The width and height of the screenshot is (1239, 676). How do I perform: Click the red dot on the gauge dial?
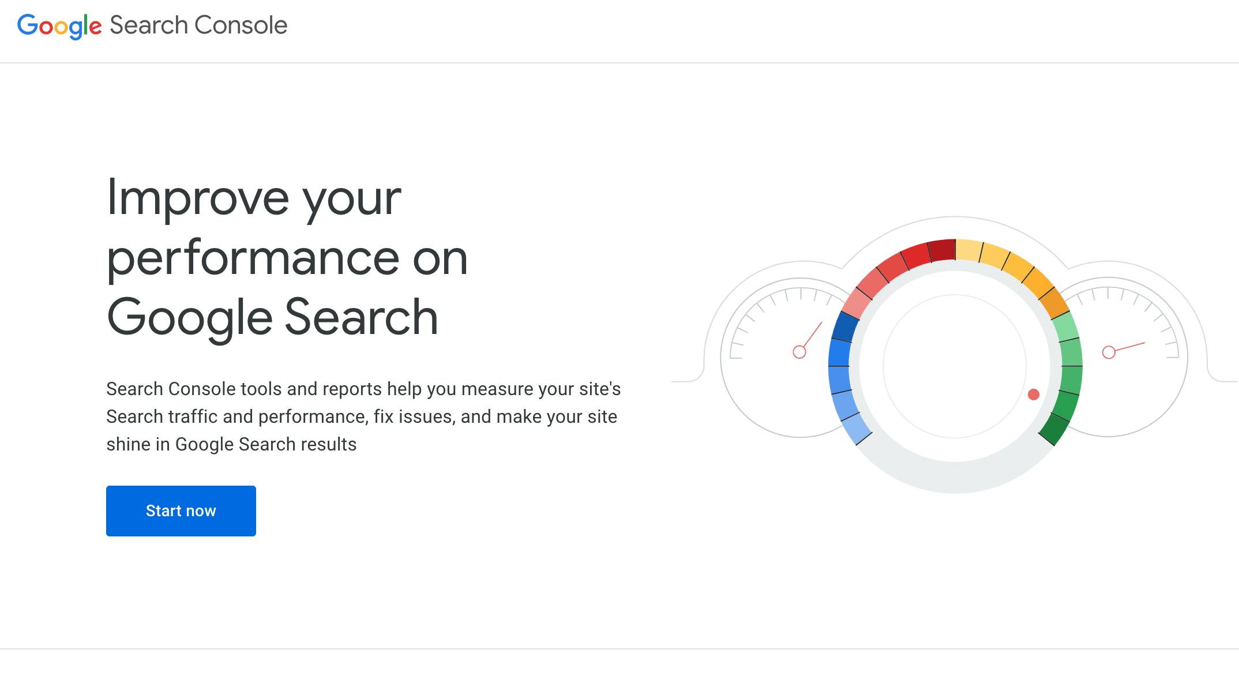coord(1034,395)
